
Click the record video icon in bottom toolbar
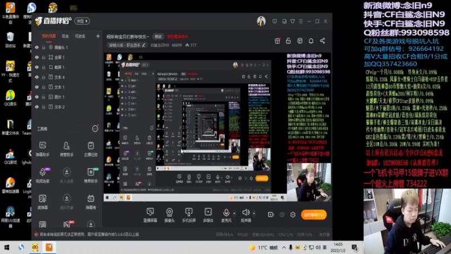[271, 214]
